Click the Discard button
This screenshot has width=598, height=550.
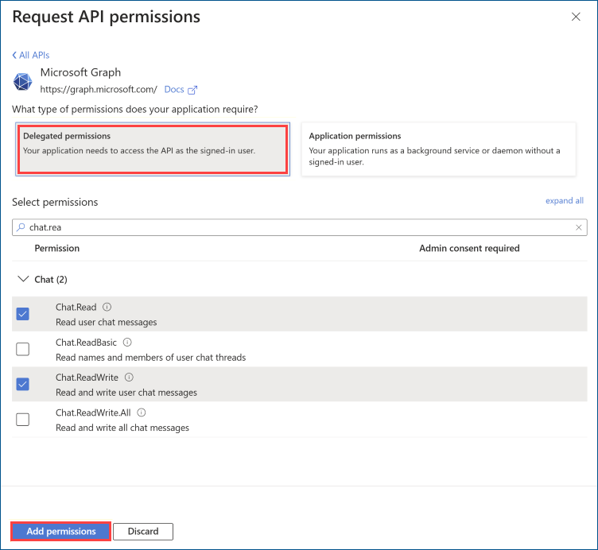(x=143, y=532)
